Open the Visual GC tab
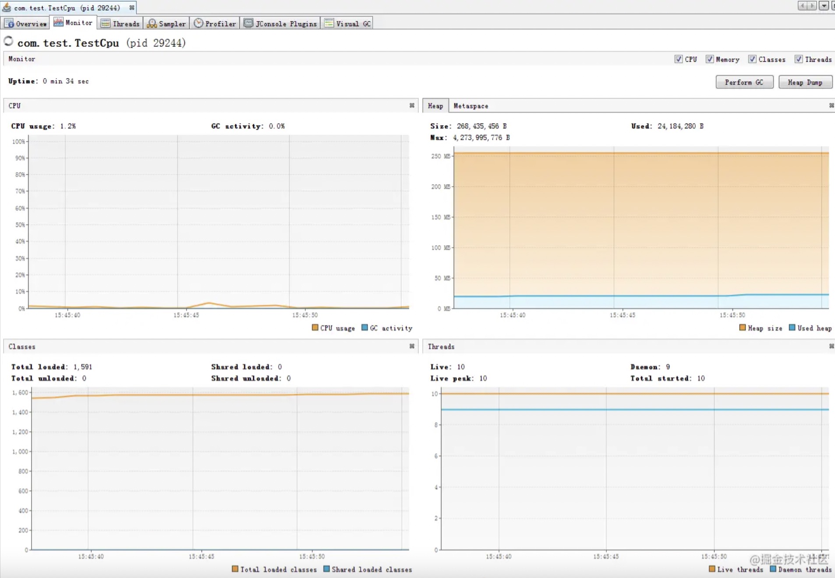 point(347,24)
